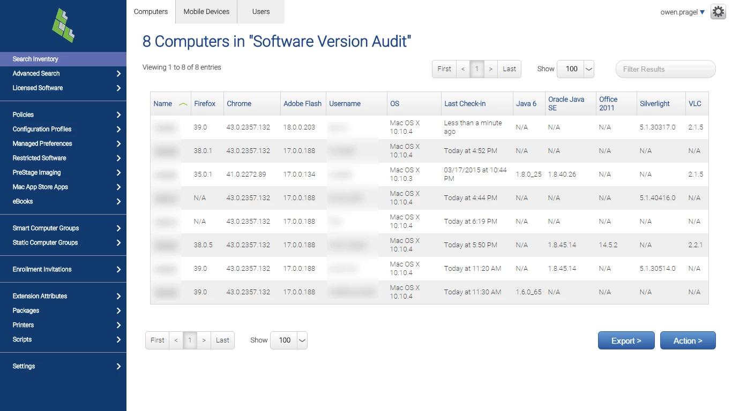Viewport: 732px width, 411px height.
Task: Expand PreStage Imaging chevron
Action: pos(118,172)
